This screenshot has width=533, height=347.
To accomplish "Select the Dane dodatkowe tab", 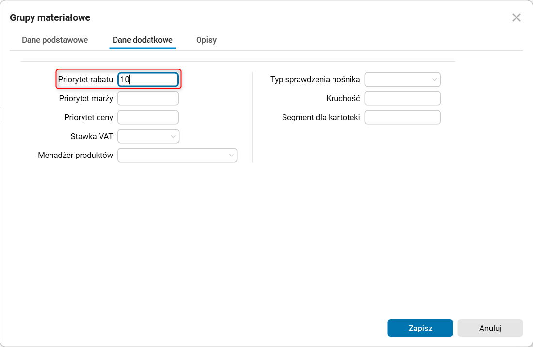I will coord(143,40).
